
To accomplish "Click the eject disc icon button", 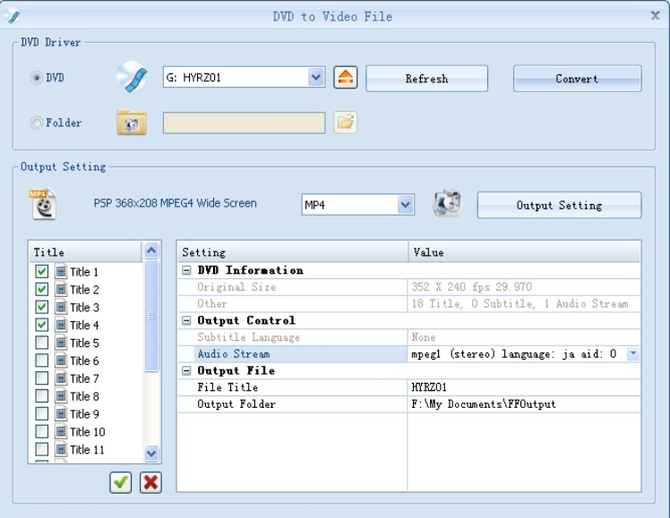I will click(x=345, y=78).
